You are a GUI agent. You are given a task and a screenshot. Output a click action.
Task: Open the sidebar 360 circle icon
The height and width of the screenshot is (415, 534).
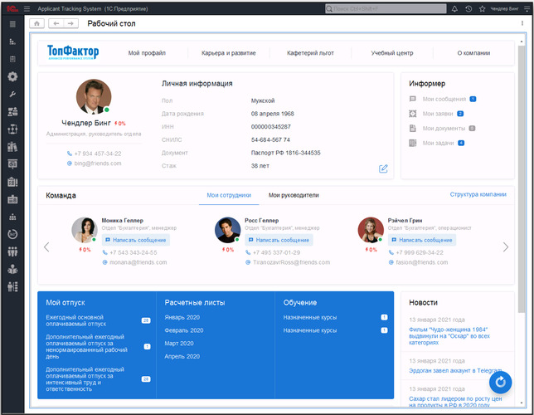click(x=12, y=234)
